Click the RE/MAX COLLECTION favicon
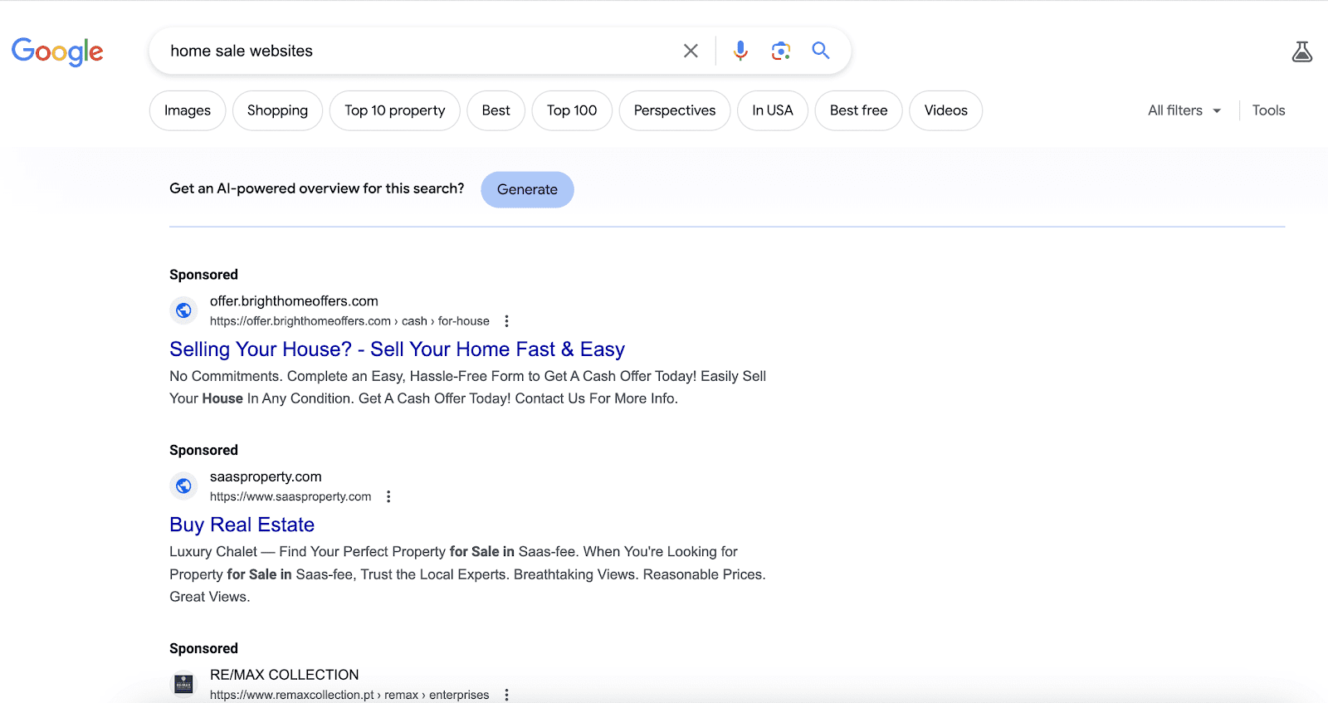 coord(183,684)
